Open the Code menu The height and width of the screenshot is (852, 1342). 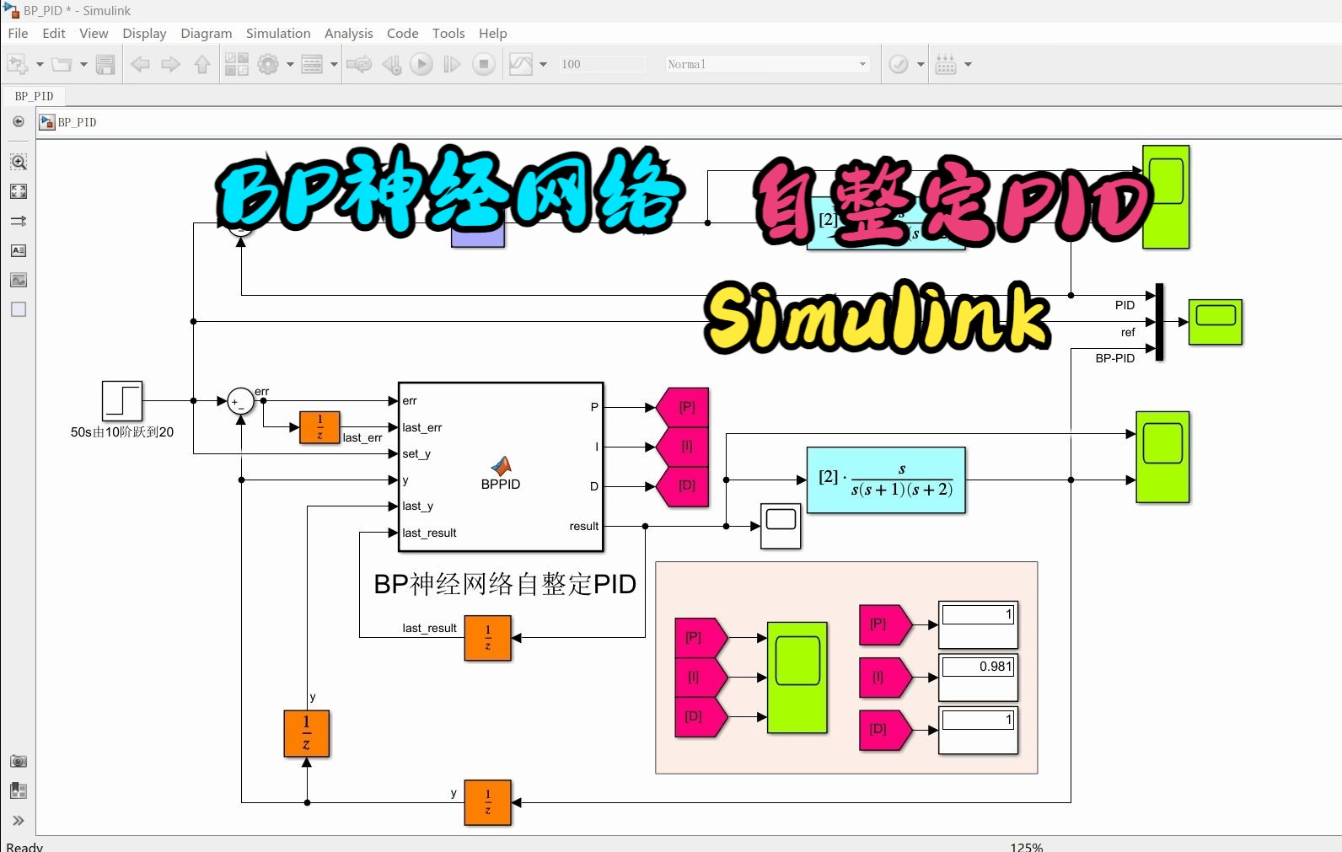pos(402,33)
